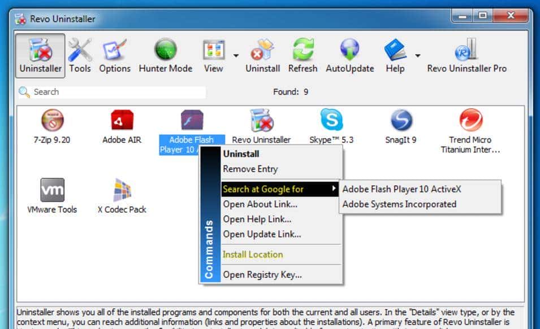Screen dimensions: 540x329
Task: Open the Tools section icon
Action: [80, 50]
